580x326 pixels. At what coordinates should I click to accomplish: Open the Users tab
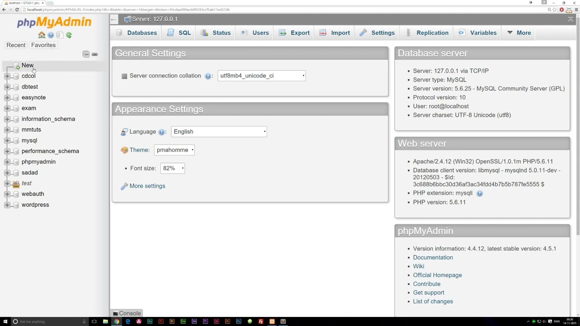255,33
